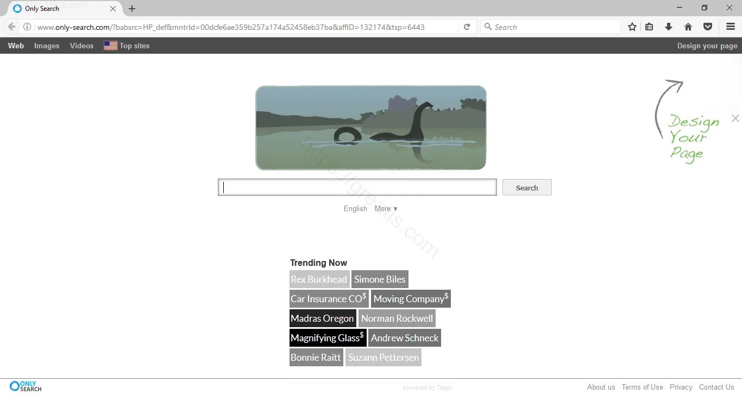Open the Madras Oregon trending topic
Image resolution: width=742 pixels, height=395 pixels.
pyautogui.click(x=323, y=318)
